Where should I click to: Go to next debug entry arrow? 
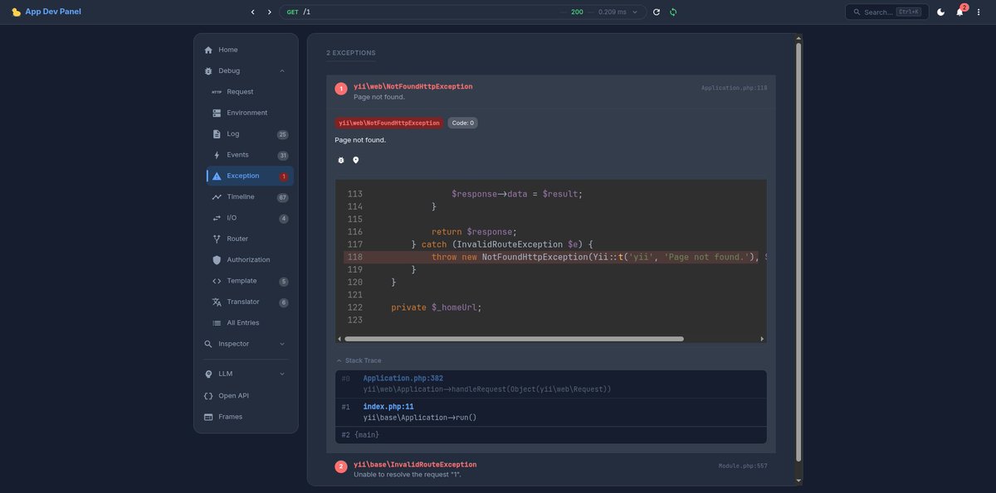pyautogui.click(x=269, y=12)
